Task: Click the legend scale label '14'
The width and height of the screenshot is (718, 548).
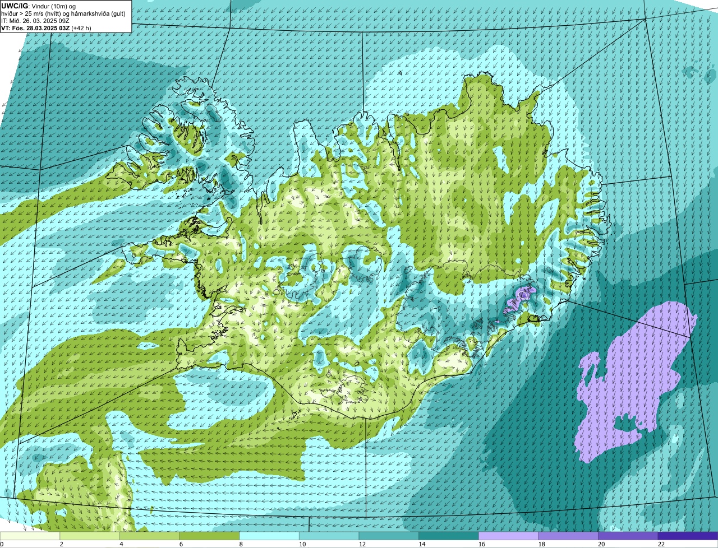Action: (422, 544)
